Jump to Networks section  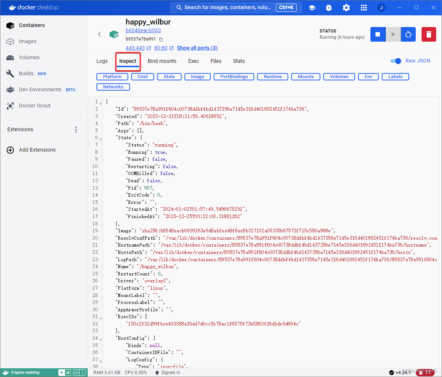click(x=113, y=87)
